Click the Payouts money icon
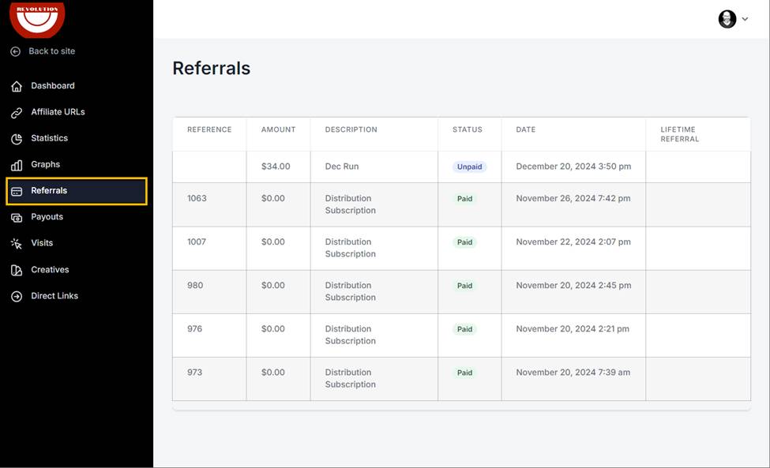Viewport: 770px width, 468px height. tap(17, 217)
